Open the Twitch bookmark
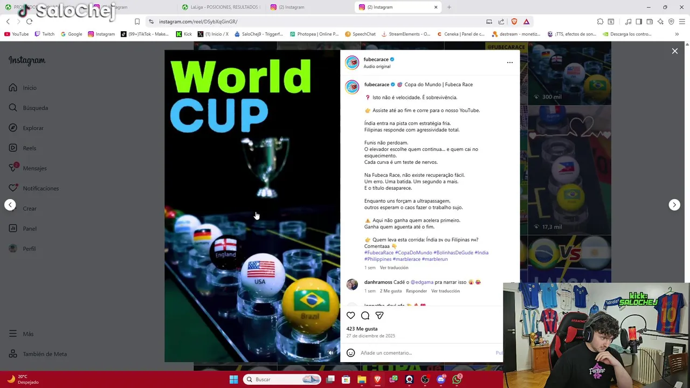690x388 pixels. tap(44, 34)
